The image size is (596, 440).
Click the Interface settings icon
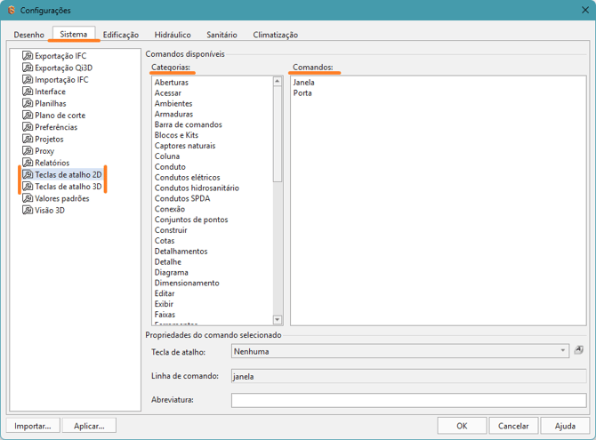pos(28,92)
